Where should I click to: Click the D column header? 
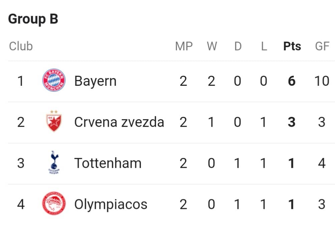coord(238,46)
